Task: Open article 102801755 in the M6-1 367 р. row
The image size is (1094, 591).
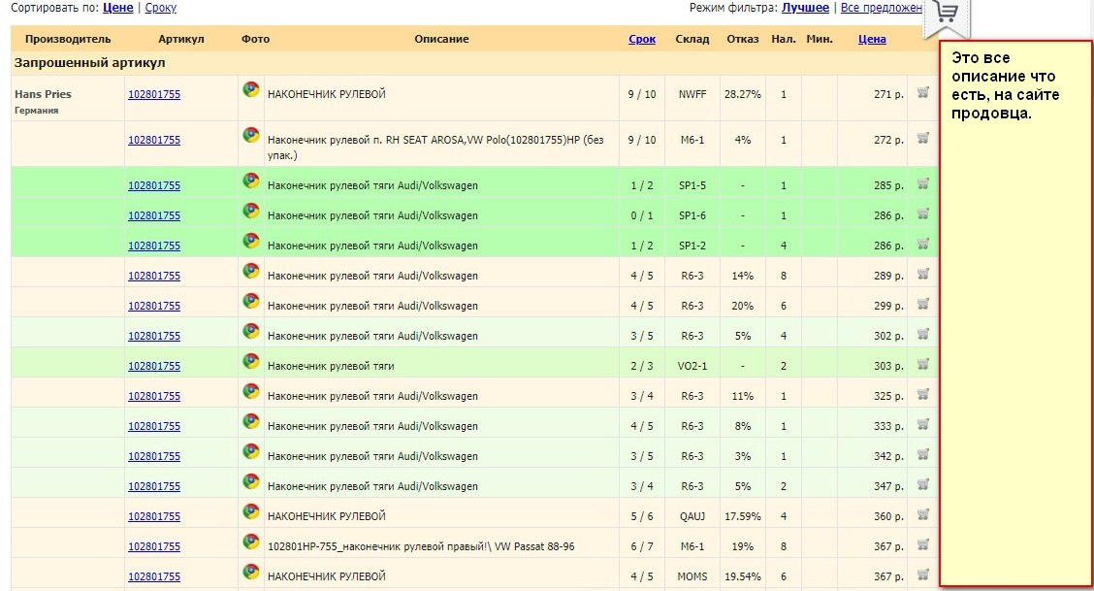Action: 154,546
